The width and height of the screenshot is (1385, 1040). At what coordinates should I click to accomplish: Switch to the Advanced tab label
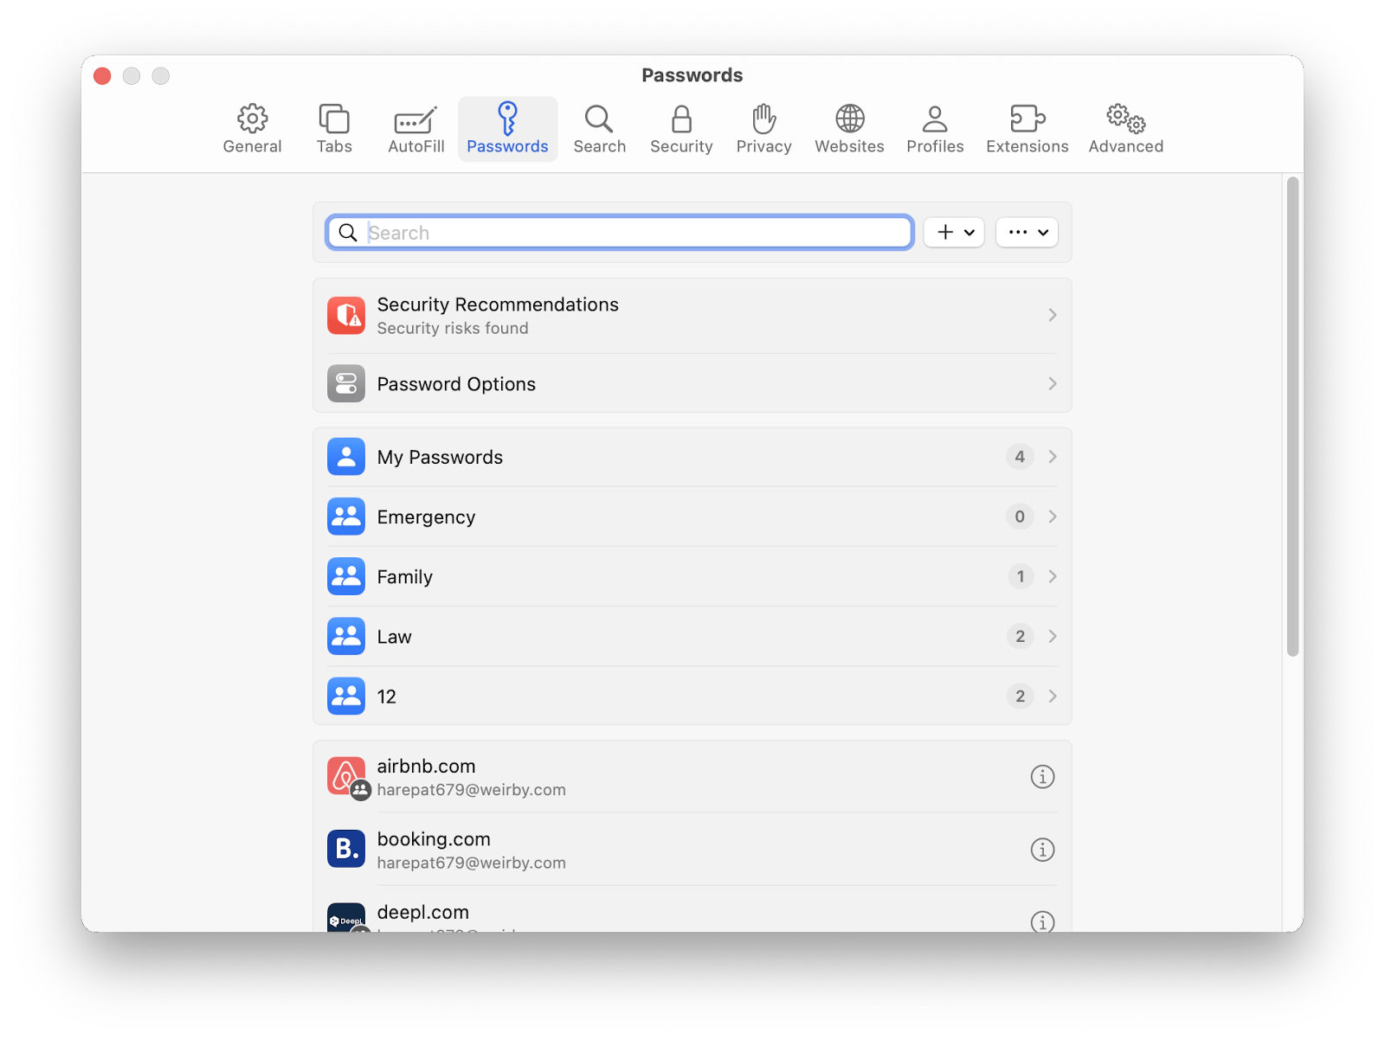(x=1125, y=146)
